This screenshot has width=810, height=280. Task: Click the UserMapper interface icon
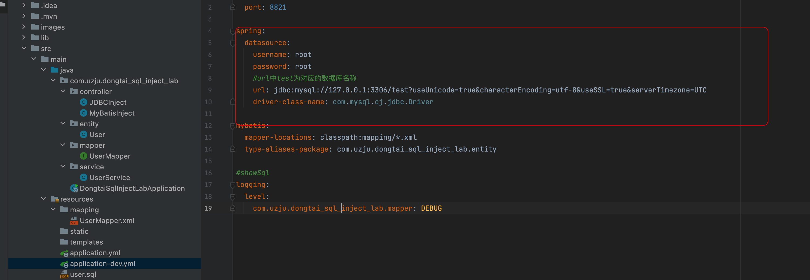tap(83, 156)
